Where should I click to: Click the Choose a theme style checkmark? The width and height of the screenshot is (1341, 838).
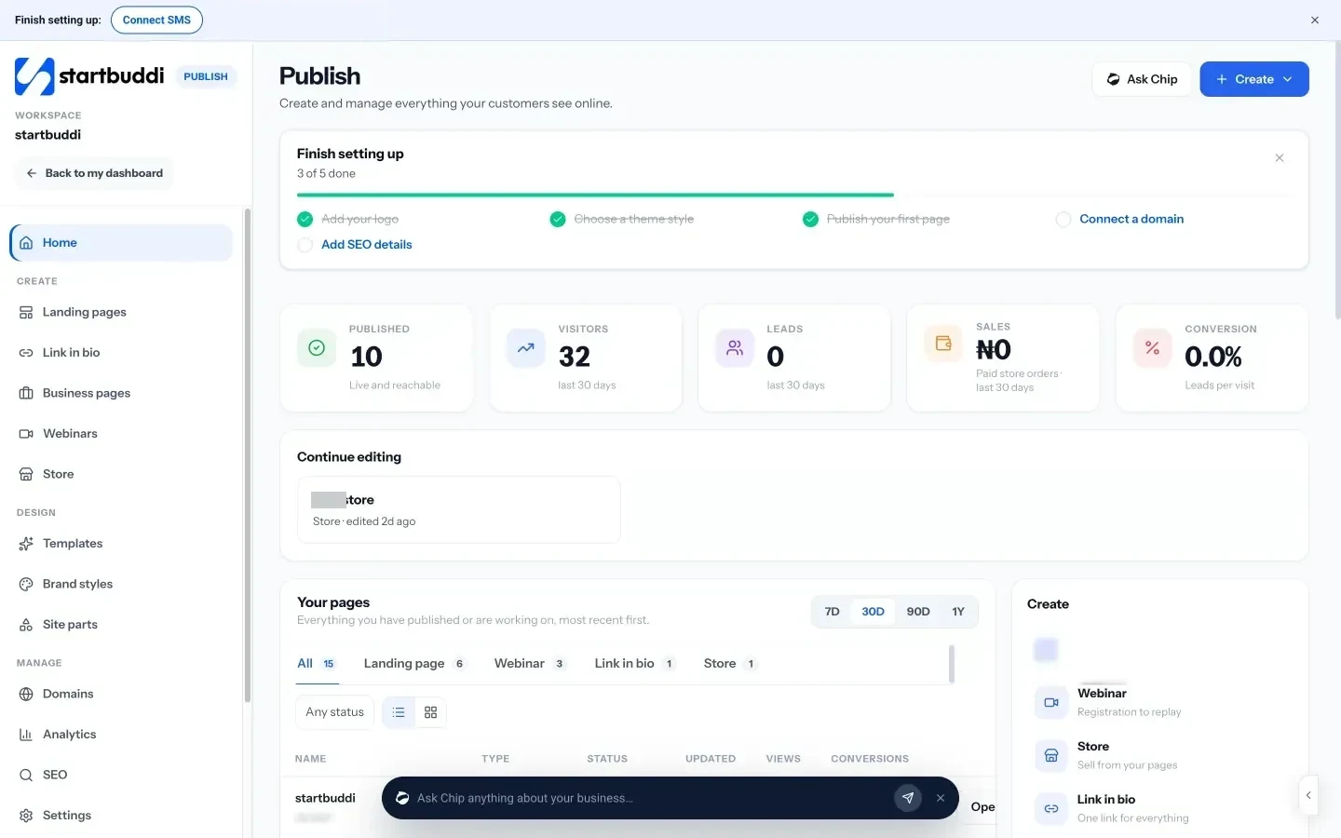point(558,220)
